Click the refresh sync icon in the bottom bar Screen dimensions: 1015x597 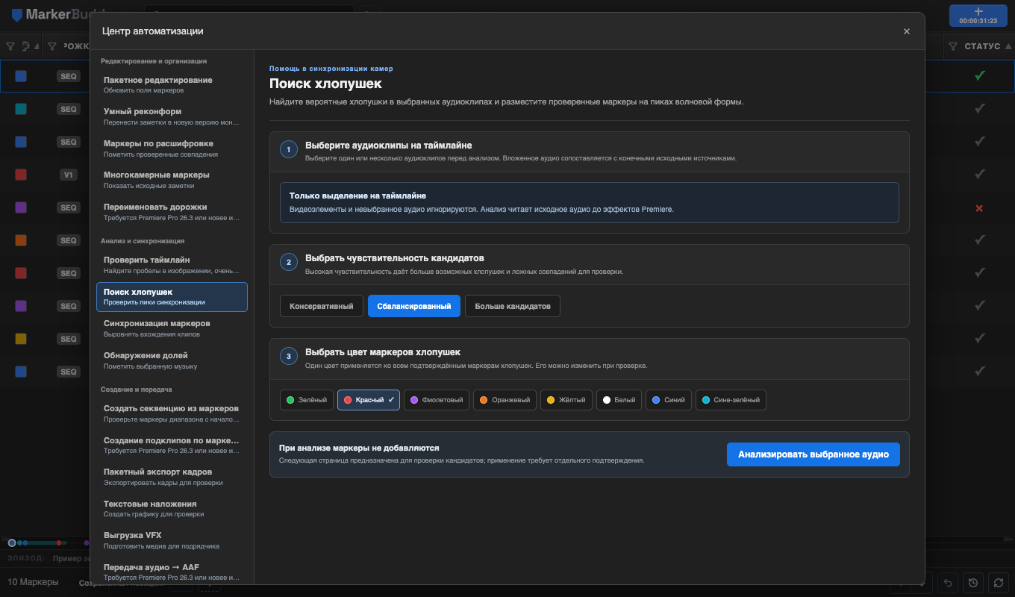click(997, 582)
